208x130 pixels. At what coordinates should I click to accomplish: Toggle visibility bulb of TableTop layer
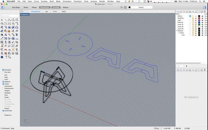[x=193, y=18]
